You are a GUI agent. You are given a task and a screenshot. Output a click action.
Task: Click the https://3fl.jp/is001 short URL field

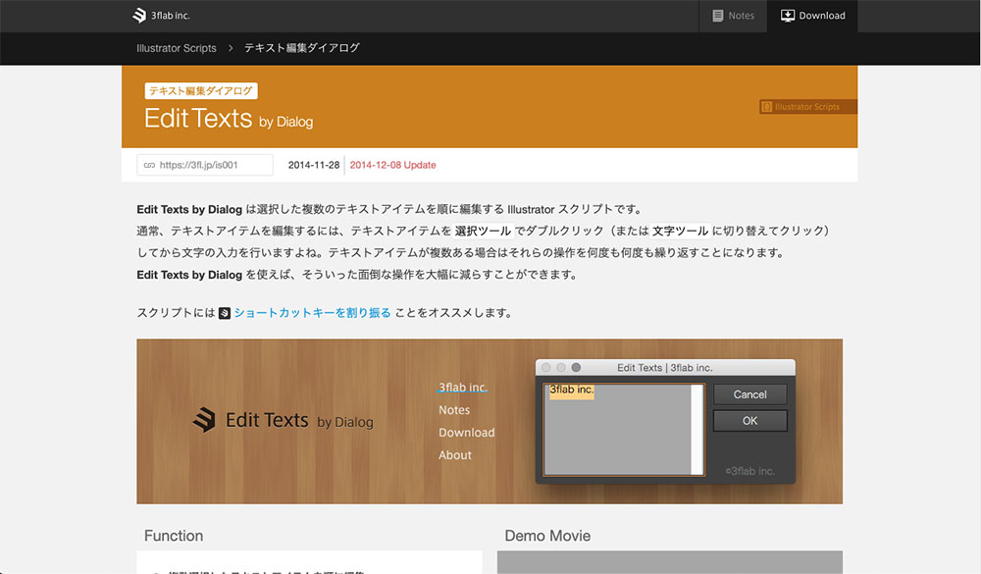(x=205, y=165)
